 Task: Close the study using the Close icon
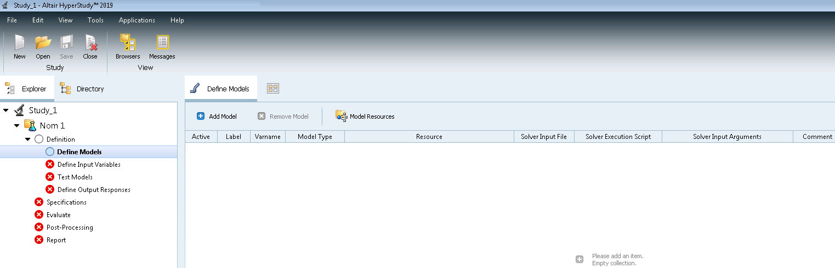tap(90, 43)
